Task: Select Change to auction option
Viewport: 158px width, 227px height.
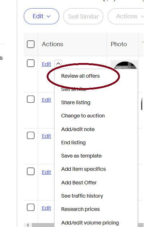Action: click(x=83, y=116)
